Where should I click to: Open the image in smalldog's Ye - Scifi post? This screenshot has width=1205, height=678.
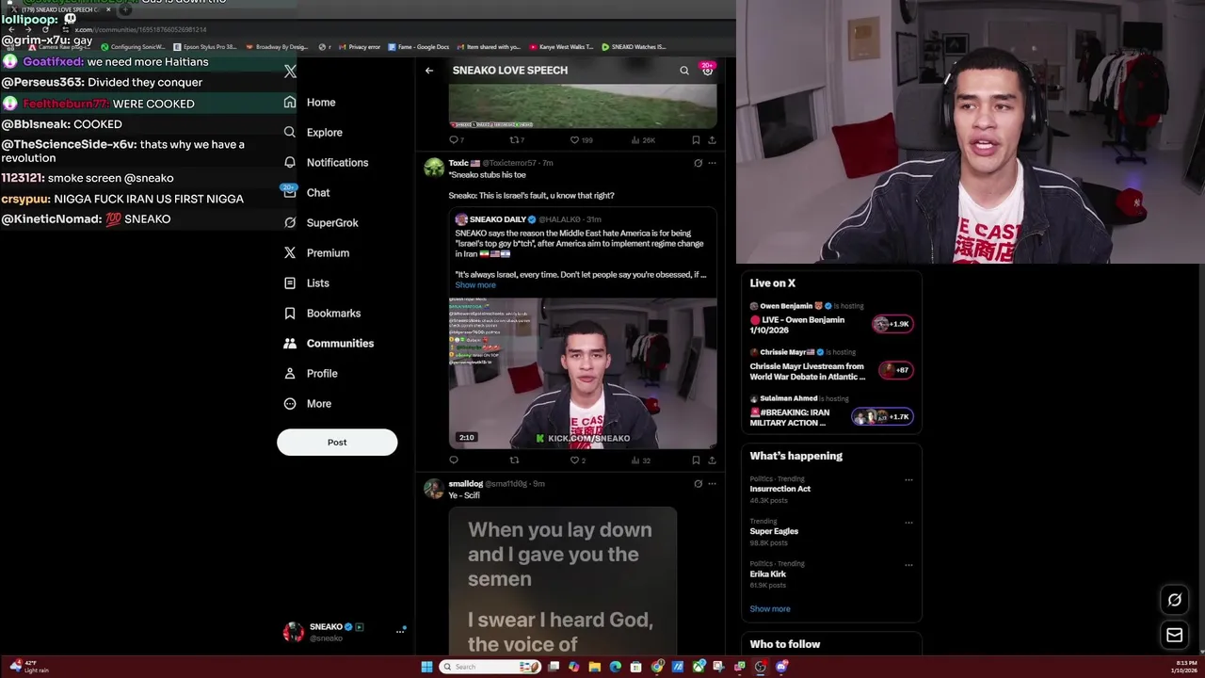[x=562, y=581]
